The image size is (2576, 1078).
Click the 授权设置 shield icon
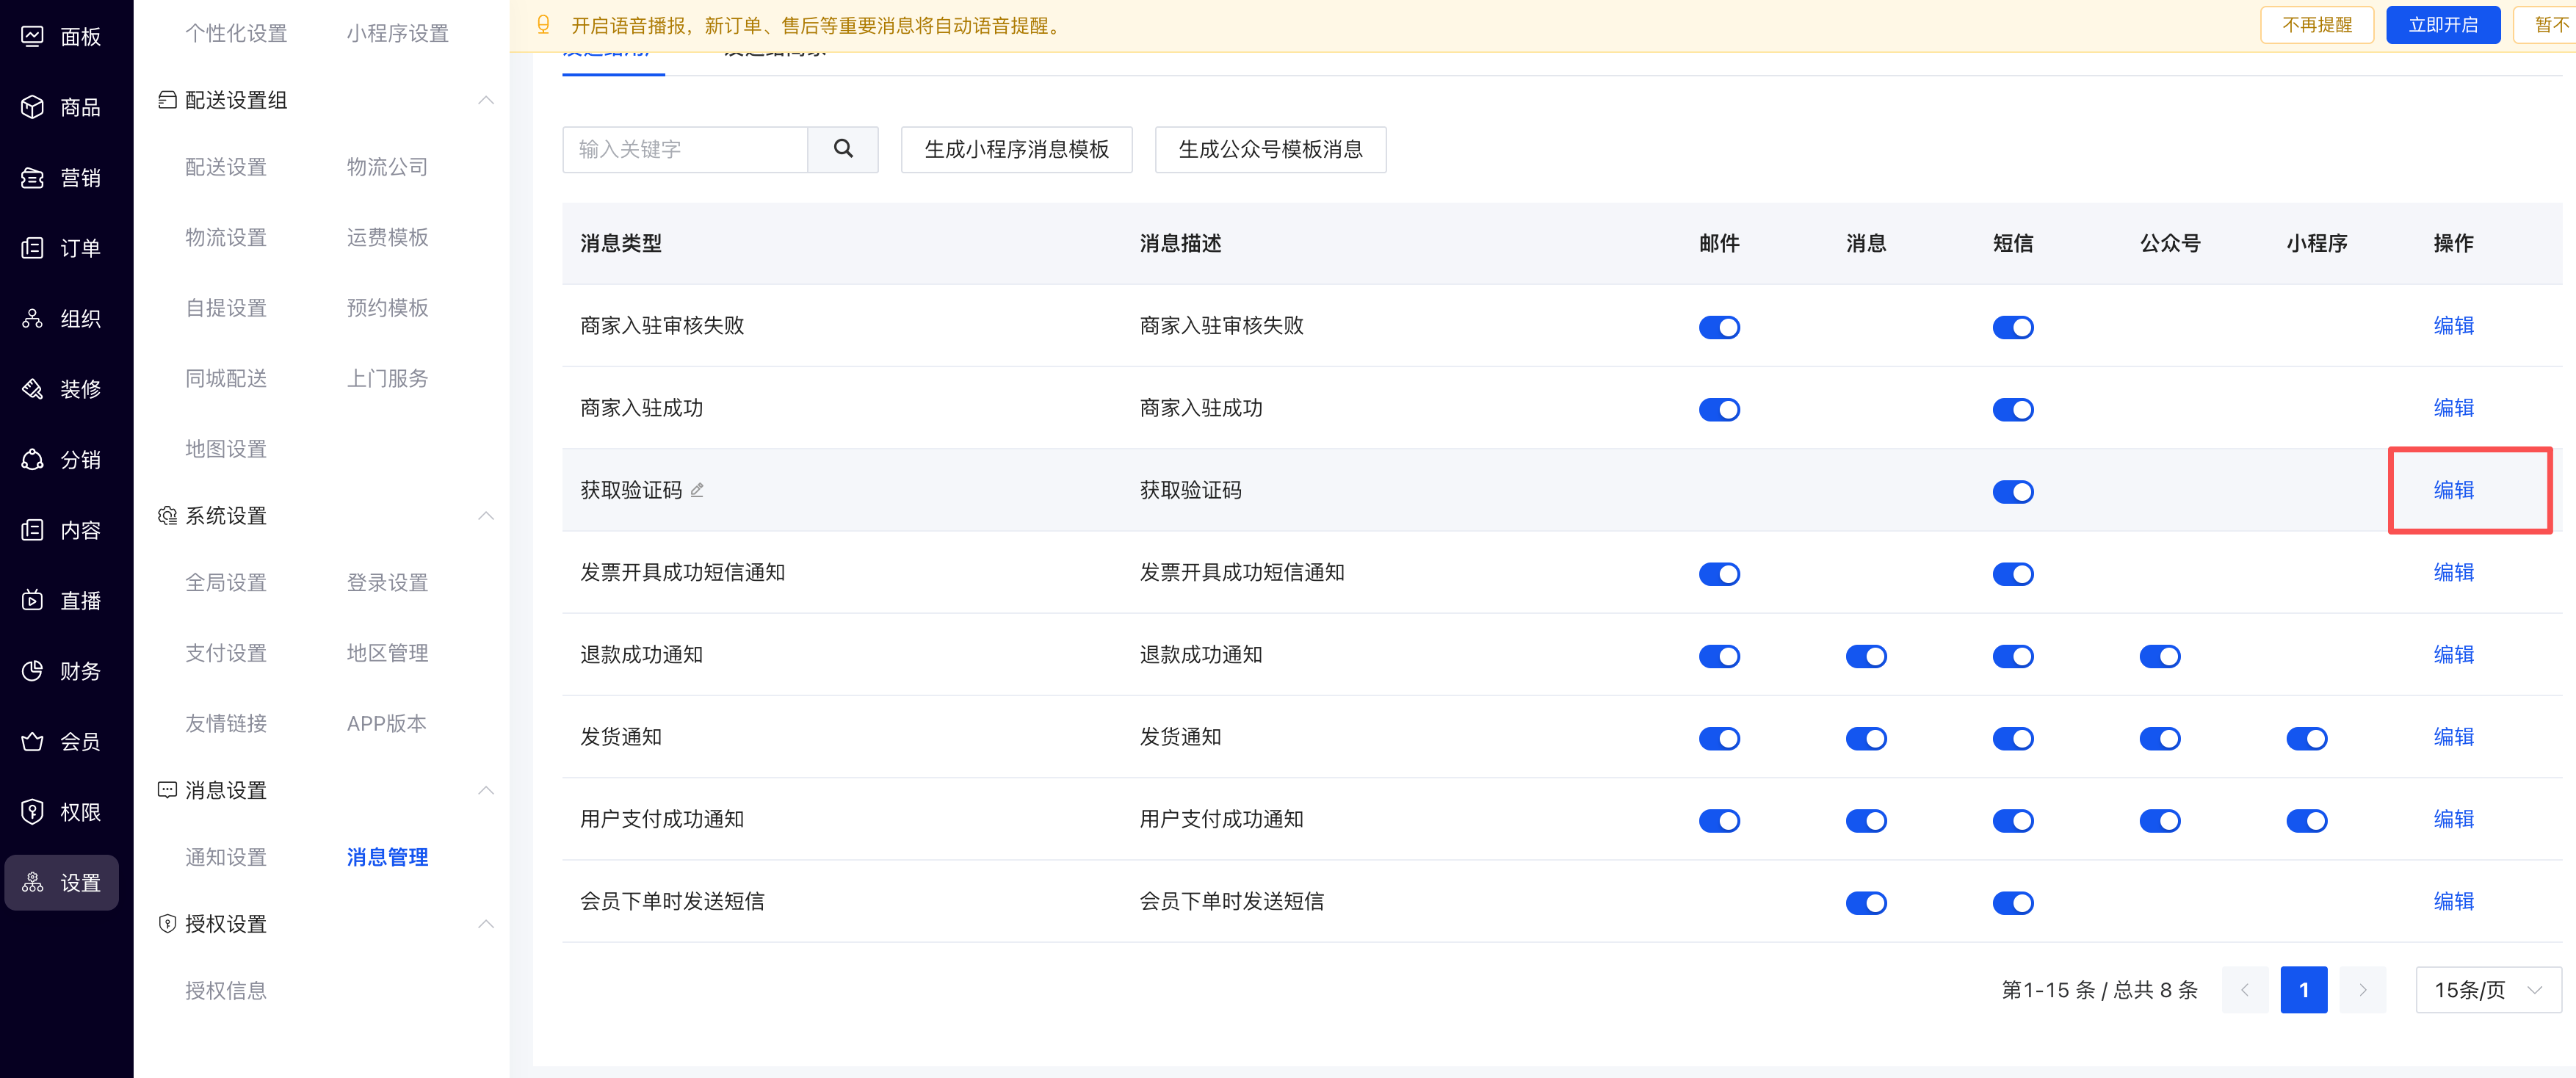(x=167, y=924)
